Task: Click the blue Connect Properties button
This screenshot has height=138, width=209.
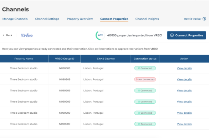Action: tap(187, 35)
